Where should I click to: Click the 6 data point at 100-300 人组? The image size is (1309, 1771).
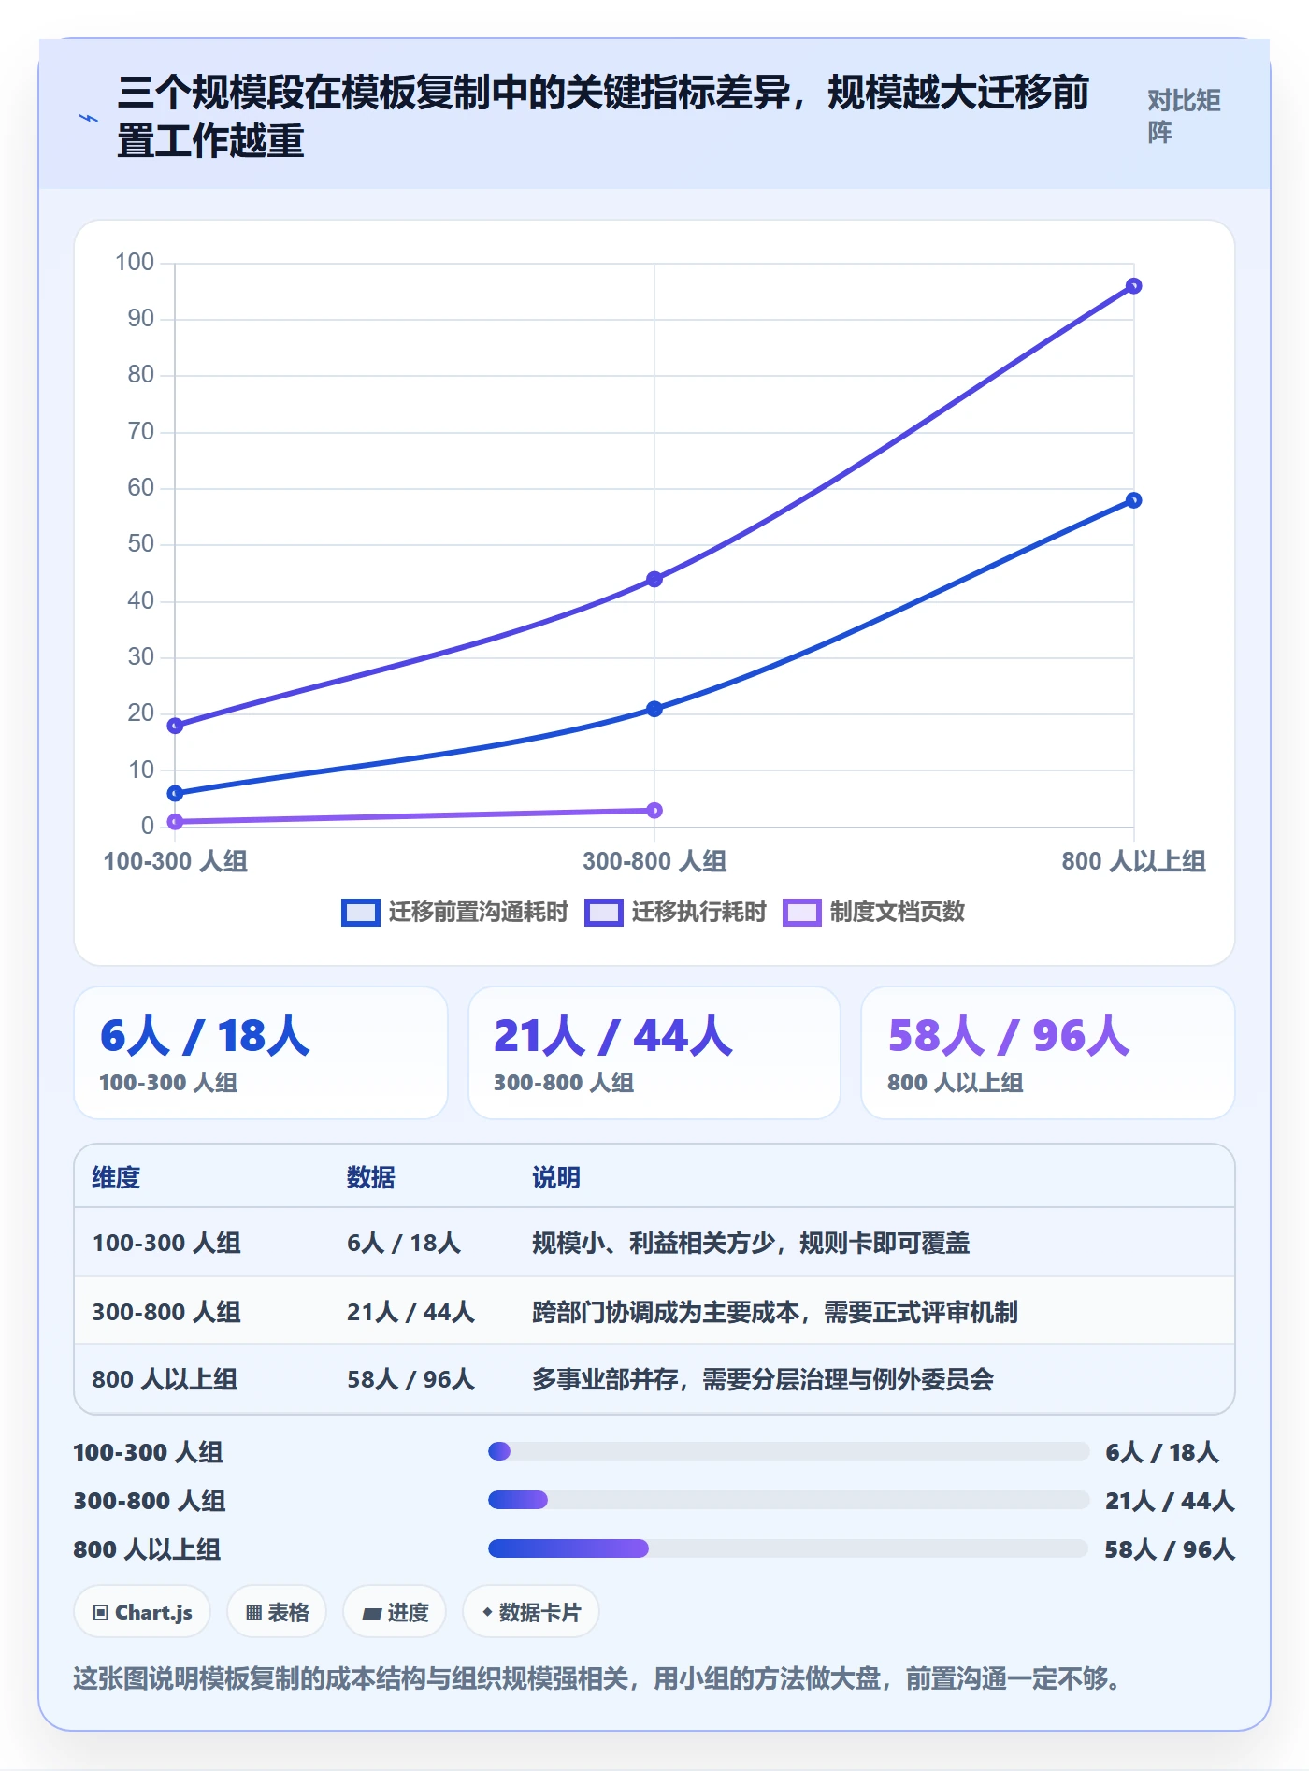click(x=175, y=794)
